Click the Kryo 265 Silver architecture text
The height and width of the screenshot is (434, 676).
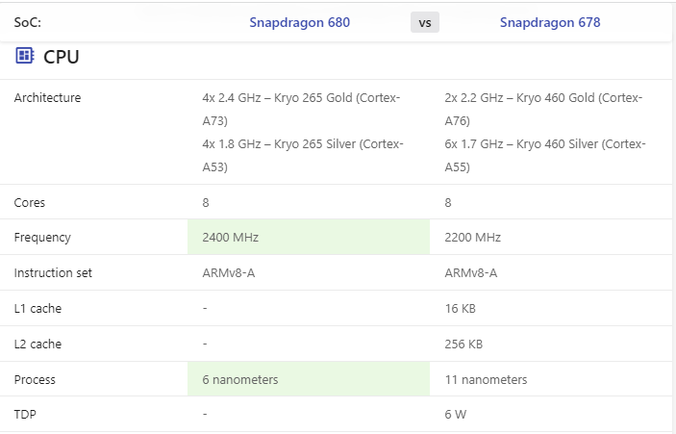pos(303,156)
